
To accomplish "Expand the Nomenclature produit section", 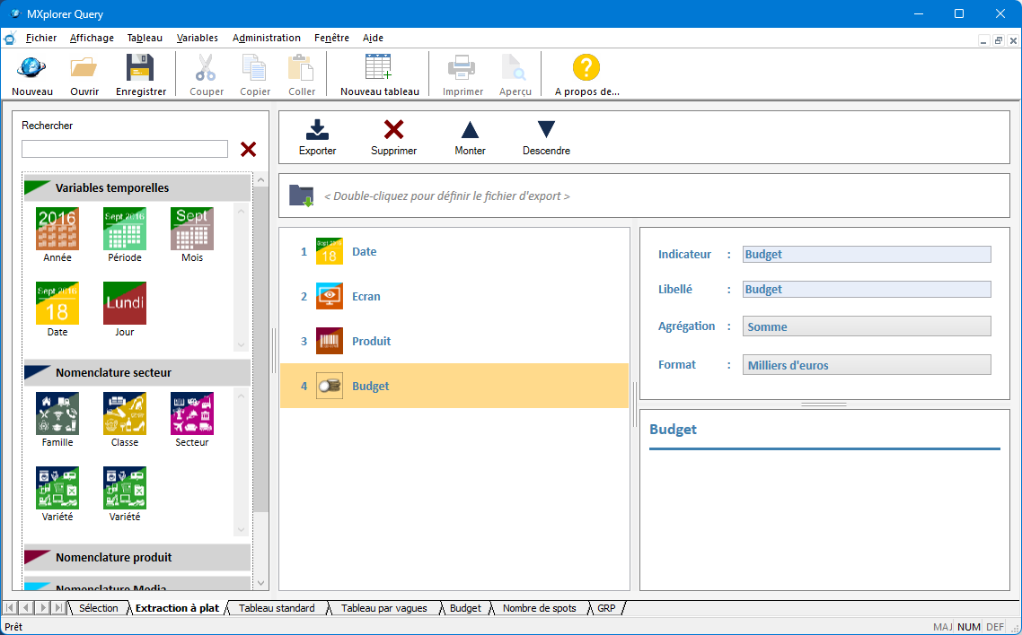I will [137, 558].
